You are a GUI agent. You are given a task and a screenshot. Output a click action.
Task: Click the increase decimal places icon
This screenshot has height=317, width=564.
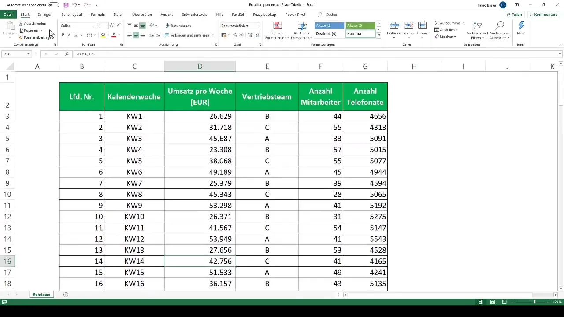pyautogui.click(x=250, y=35)
